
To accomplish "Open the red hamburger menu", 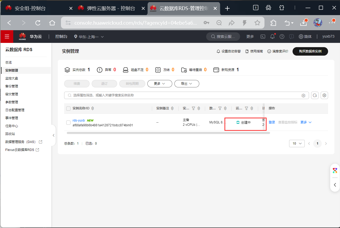I will 7,37.
